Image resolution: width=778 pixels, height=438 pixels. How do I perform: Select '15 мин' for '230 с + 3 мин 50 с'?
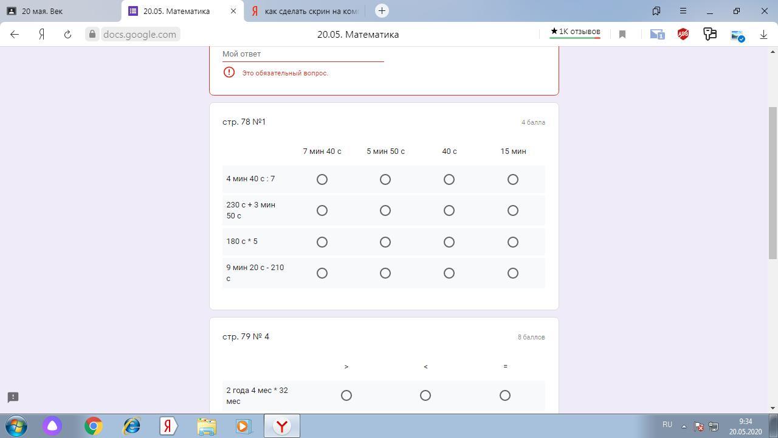pyautogui.click(x=513, y=210)
